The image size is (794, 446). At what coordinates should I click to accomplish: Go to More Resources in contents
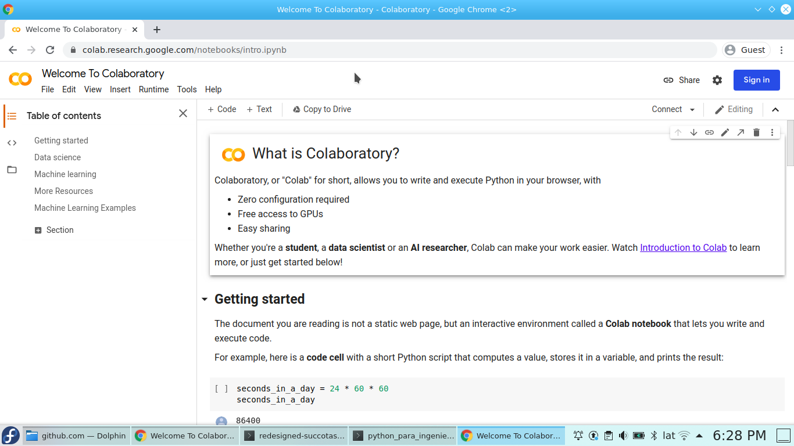63,191
